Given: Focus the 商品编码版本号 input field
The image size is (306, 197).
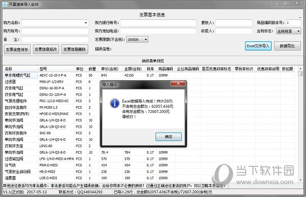Looking at the screenshot, I should tap(293, 22).
